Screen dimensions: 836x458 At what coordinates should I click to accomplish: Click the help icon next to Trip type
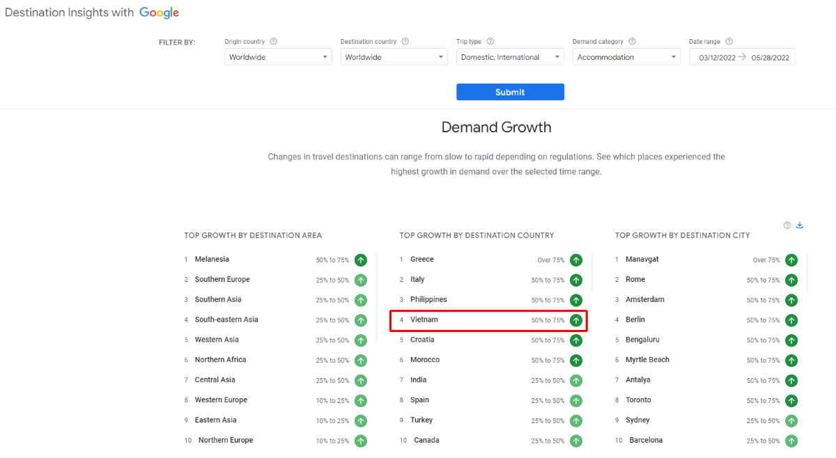pyautogui.click(x=490, y=42)
